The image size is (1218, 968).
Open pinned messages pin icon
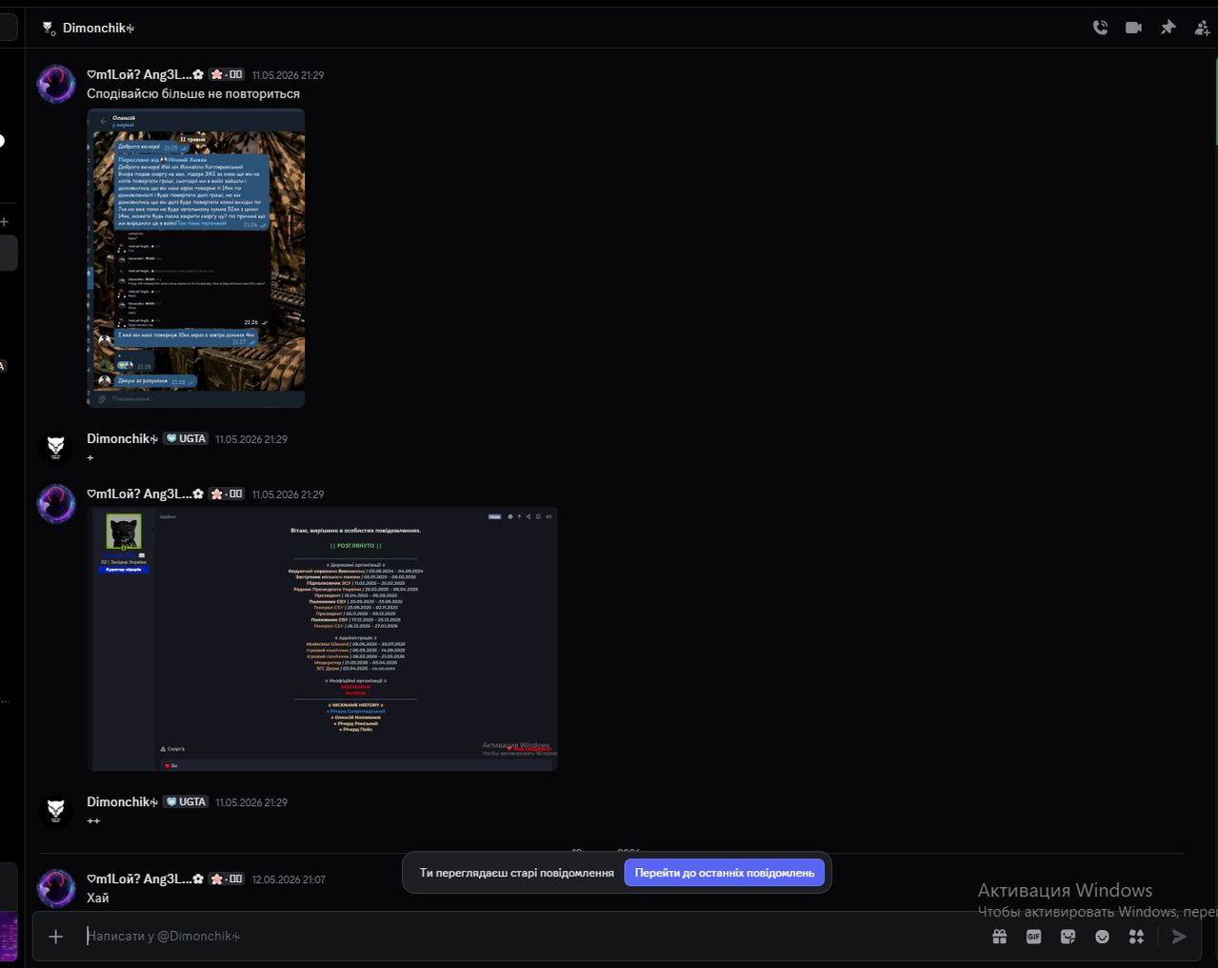[x=1168, y=28]
